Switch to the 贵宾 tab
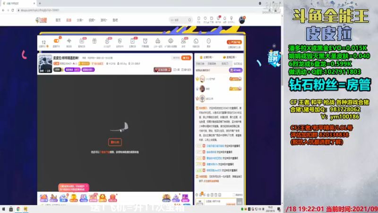Image resolution: width=378 pixels, height=213 pixels. pyautogui.click(x=225, y=64)
